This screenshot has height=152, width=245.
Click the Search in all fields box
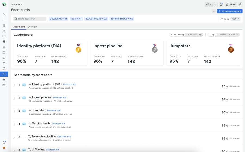click(x=29, y=19)
